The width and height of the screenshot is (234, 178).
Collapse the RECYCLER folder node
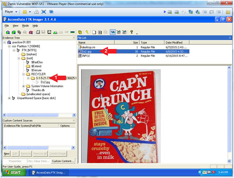24,74
